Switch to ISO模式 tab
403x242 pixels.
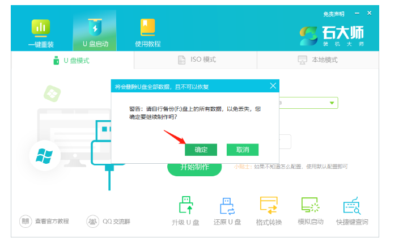click(196, 60)
